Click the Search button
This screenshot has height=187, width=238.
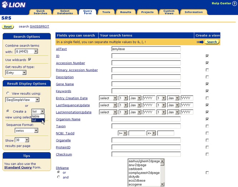(x=212, y=42)
